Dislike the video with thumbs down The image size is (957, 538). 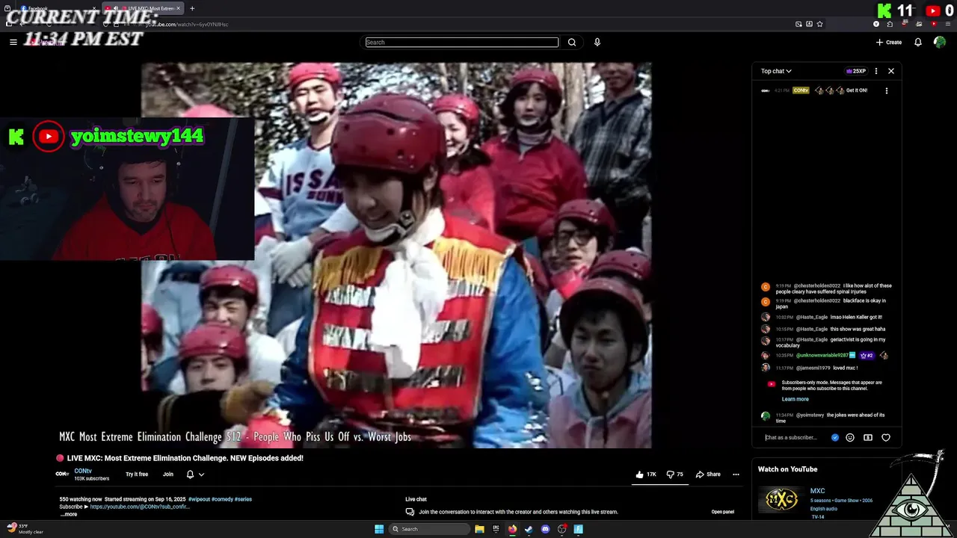[x=674, y=474]
